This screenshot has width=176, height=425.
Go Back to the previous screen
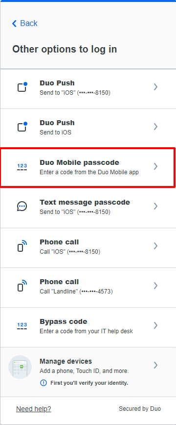click(x=24, y=23)
